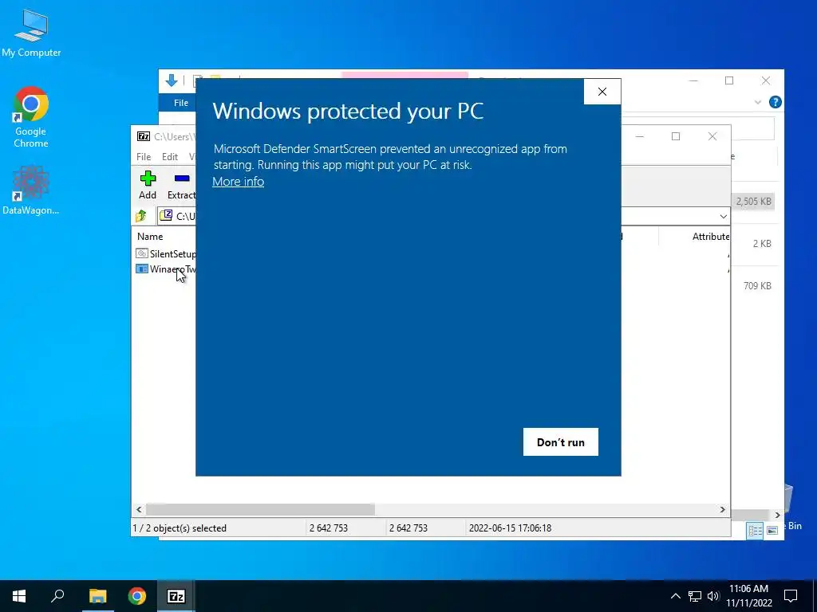
Task: Switch Explorer to large icons view
Action: (x=772, y=530)
